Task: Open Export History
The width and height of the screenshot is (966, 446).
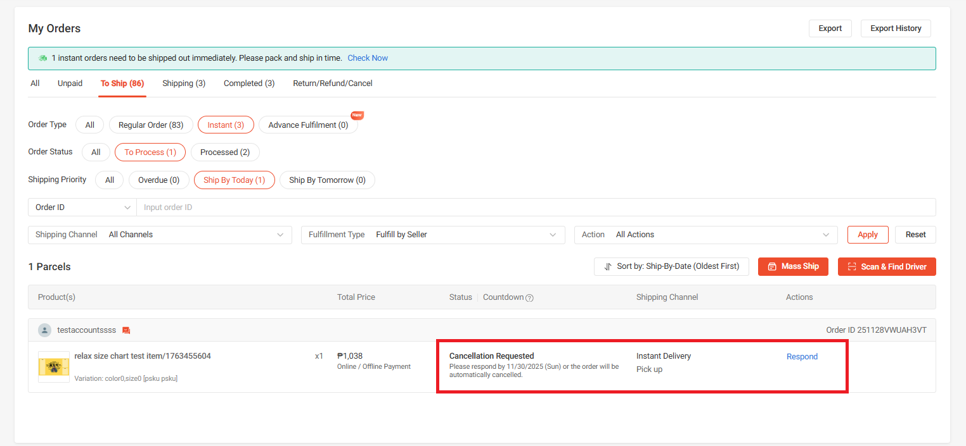Action: 896,28
